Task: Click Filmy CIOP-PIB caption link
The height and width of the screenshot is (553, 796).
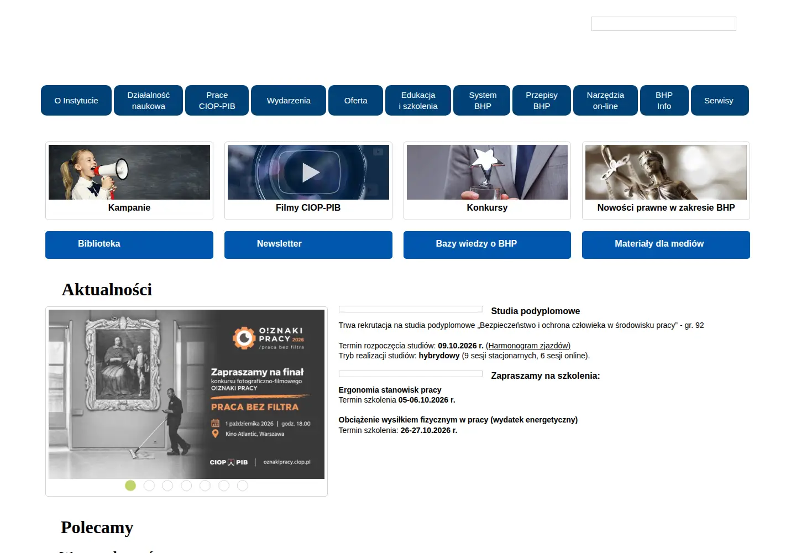Action: click(308, 208)
